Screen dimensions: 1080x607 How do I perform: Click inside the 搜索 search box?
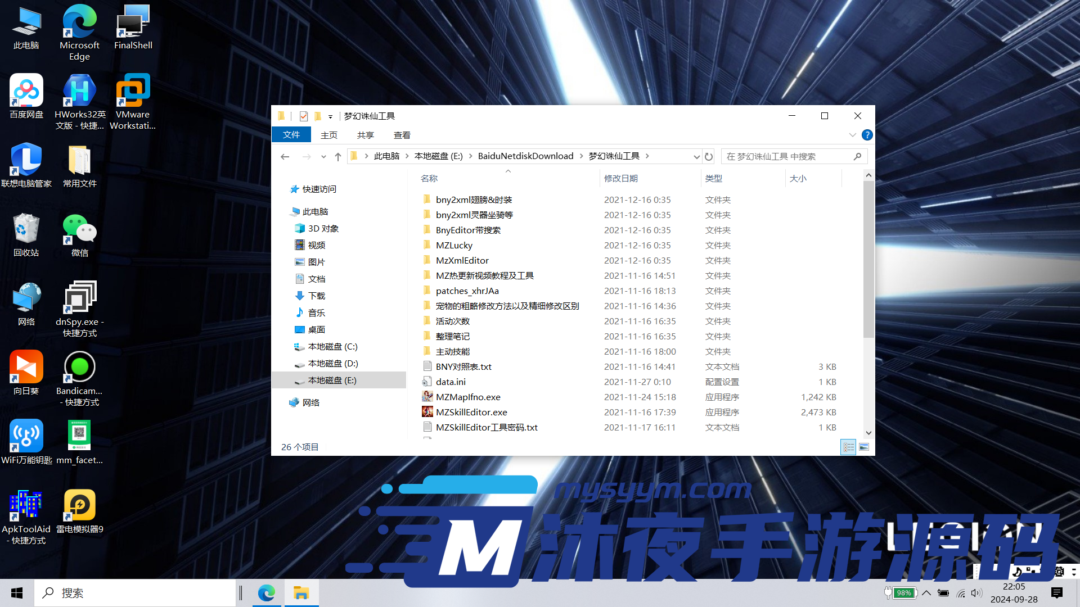[x=135, y=592]
